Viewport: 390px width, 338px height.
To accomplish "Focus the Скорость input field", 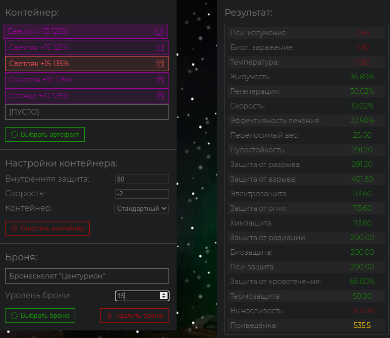I will tap(142, 194).
